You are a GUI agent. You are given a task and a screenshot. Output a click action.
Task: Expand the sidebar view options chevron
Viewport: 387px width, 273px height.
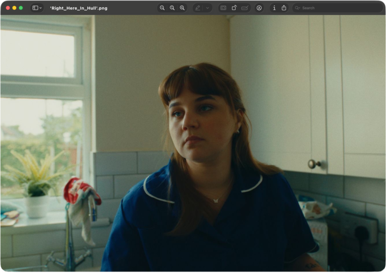tap(40, 8)
